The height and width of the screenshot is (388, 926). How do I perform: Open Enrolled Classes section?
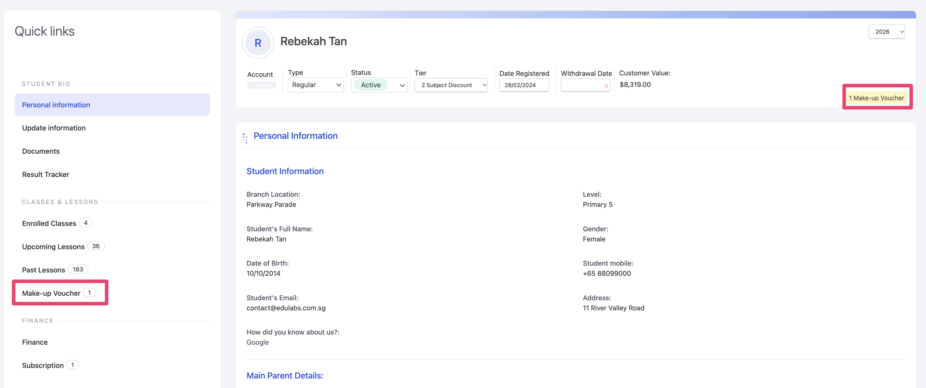click(49, 223)
